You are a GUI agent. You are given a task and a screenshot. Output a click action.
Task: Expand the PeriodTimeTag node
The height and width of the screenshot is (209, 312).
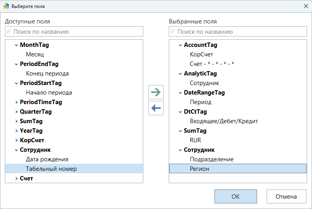[x=16, y=103]
